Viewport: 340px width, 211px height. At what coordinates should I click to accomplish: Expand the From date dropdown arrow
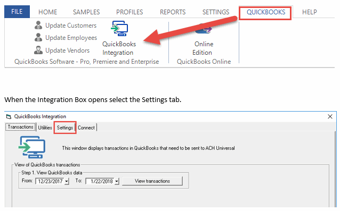[67, 181]
